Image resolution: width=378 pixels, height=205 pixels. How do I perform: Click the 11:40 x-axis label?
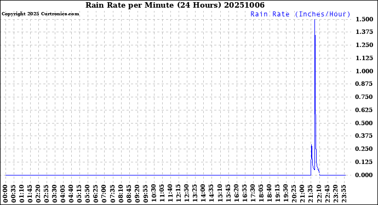pos(170,194)
